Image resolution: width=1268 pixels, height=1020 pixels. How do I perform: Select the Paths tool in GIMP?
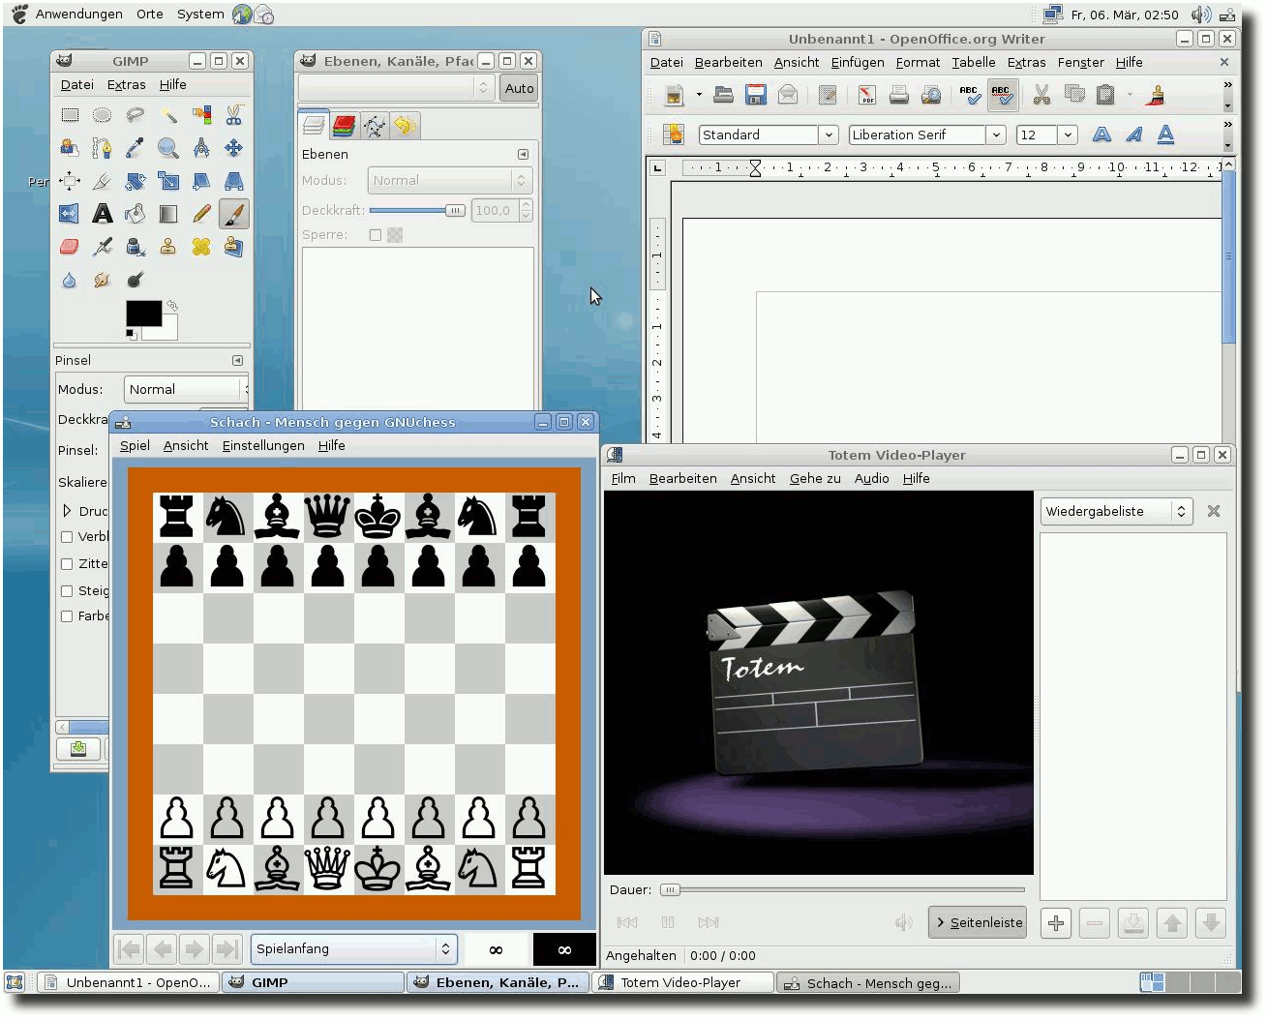(x=102, y=148)
